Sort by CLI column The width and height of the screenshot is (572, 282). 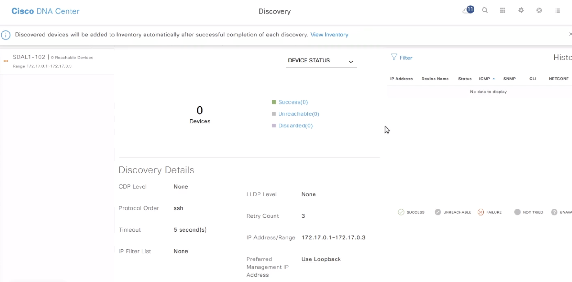532,79
